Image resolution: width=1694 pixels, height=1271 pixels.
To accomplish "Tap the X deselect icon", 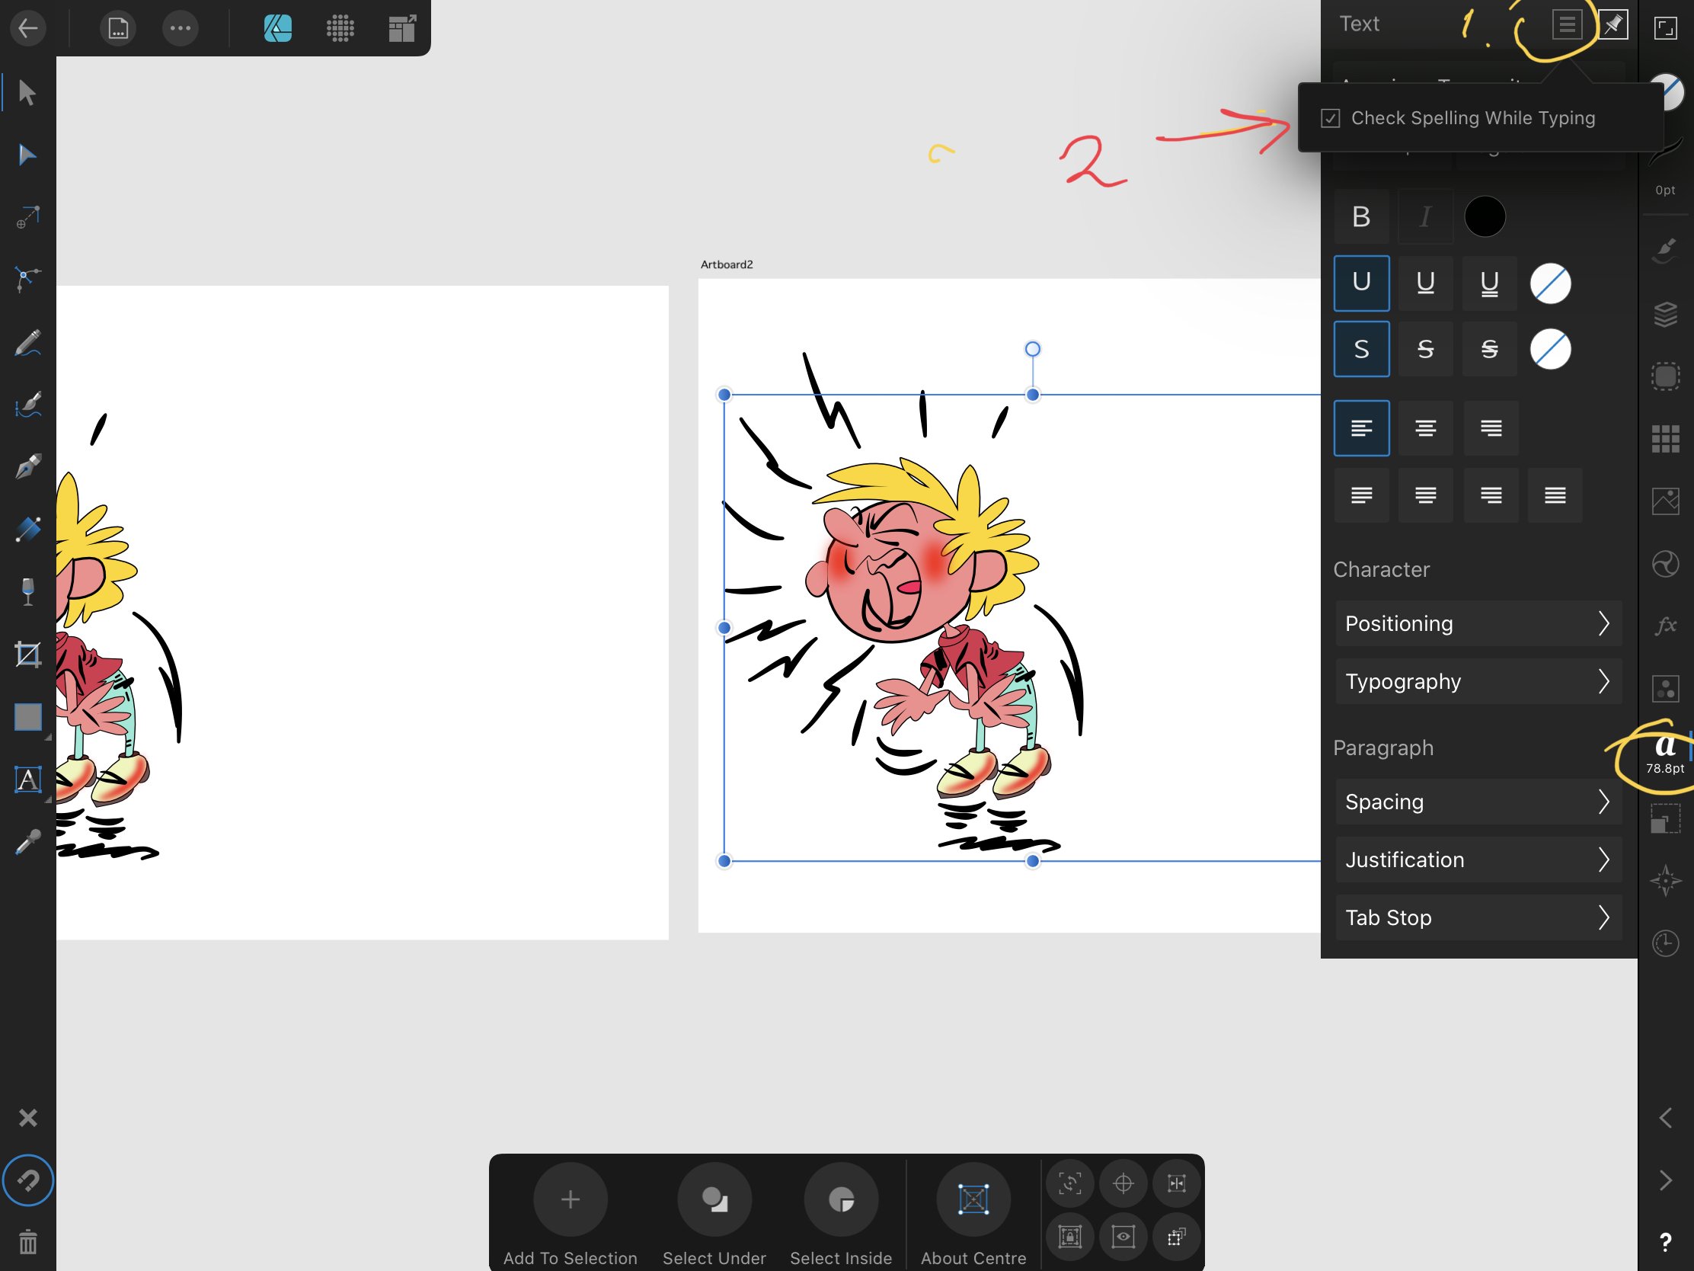I will (x=27, y=1118).
